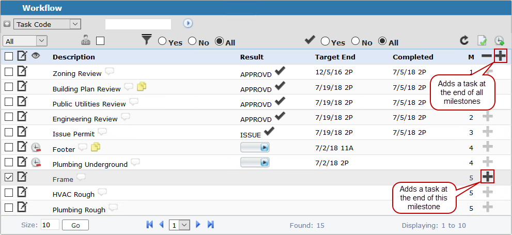Go to the next page of results

tap(198, 225)
